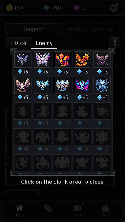Select the crystal butterfly enemy tile
The width and height of the screenshot is (125, 222).
point(42,59)
